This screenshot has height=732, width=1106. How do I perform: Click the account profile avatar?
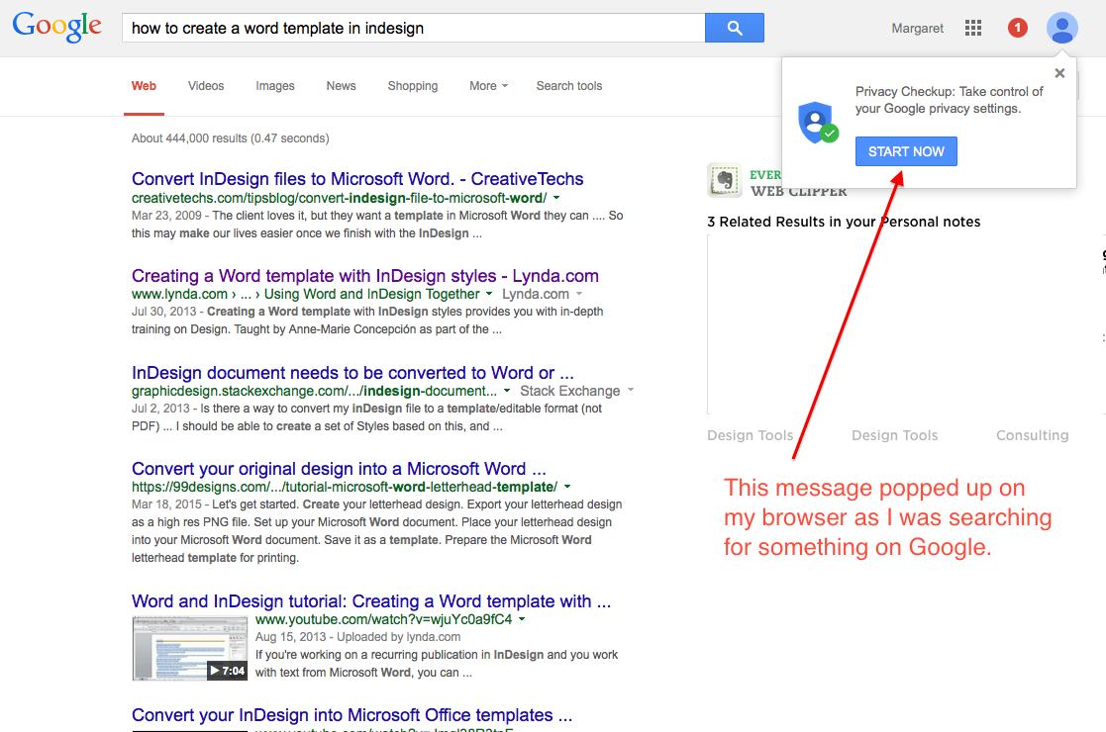pyautogui.click(x=1062, y=28)
